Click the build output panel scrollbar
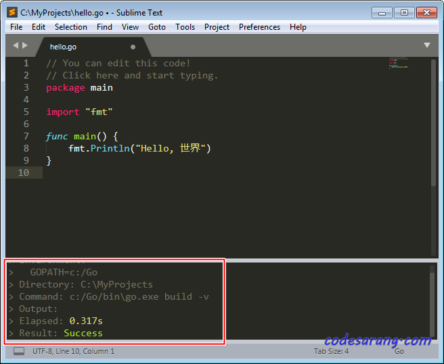444x364 pixels. coord(432,304)
